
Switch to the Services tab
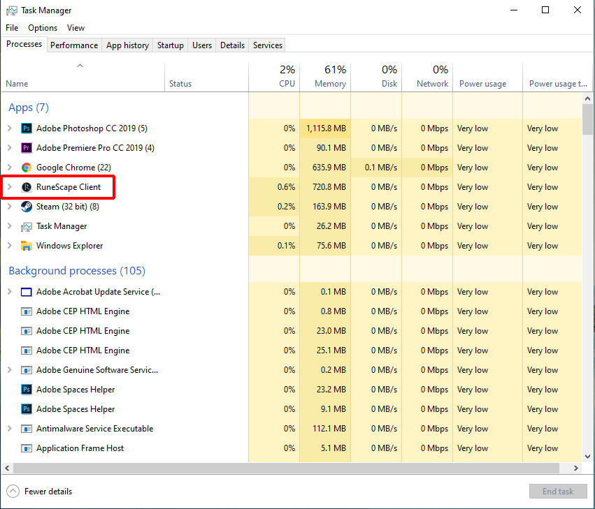click(268, 45)
